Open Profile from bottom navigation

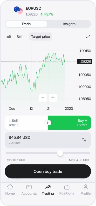click(x=86, y=190)
